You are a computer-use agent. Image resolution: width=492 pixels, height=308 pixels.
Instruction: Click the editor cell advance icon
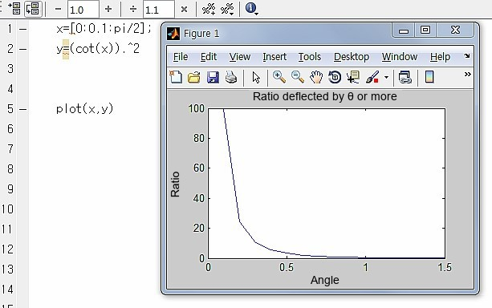click(14, 9)
